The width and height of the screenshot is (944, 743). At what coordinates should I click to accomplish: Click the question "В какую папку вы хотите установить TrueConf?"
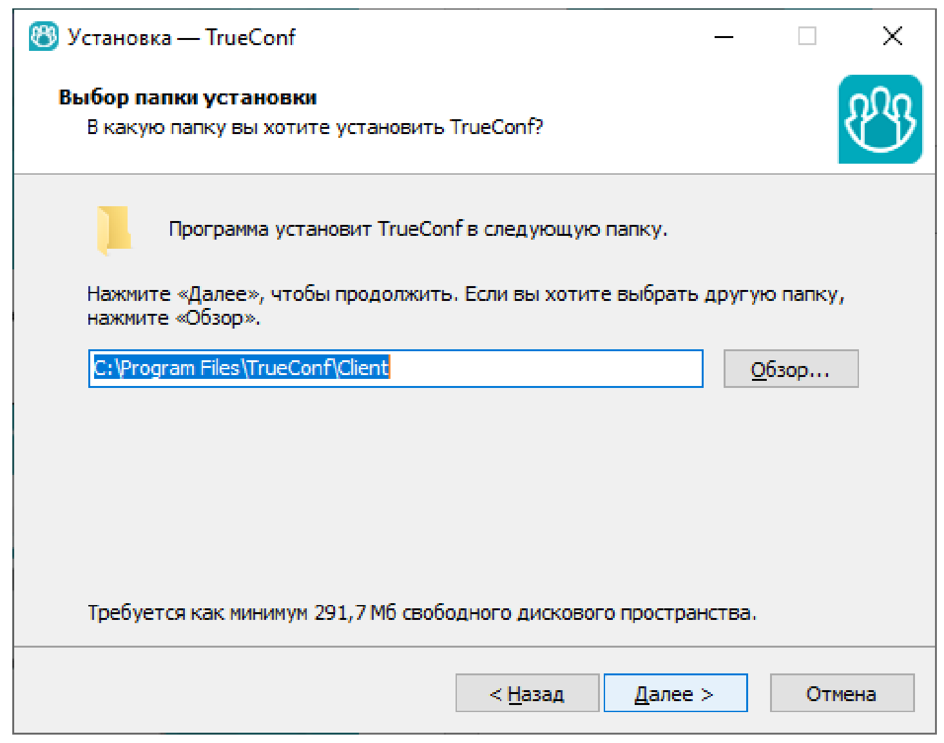pyautogui.click(x=314, y=127)
